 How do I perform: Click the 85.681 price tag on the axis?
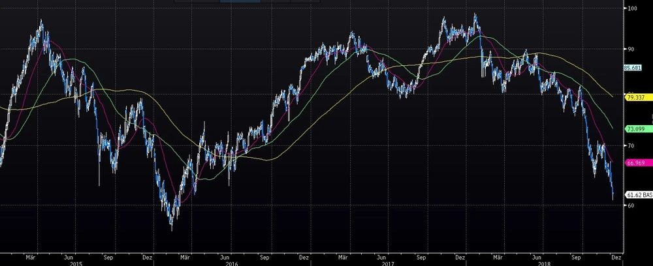pyautogui.click(x=635, y=67)
